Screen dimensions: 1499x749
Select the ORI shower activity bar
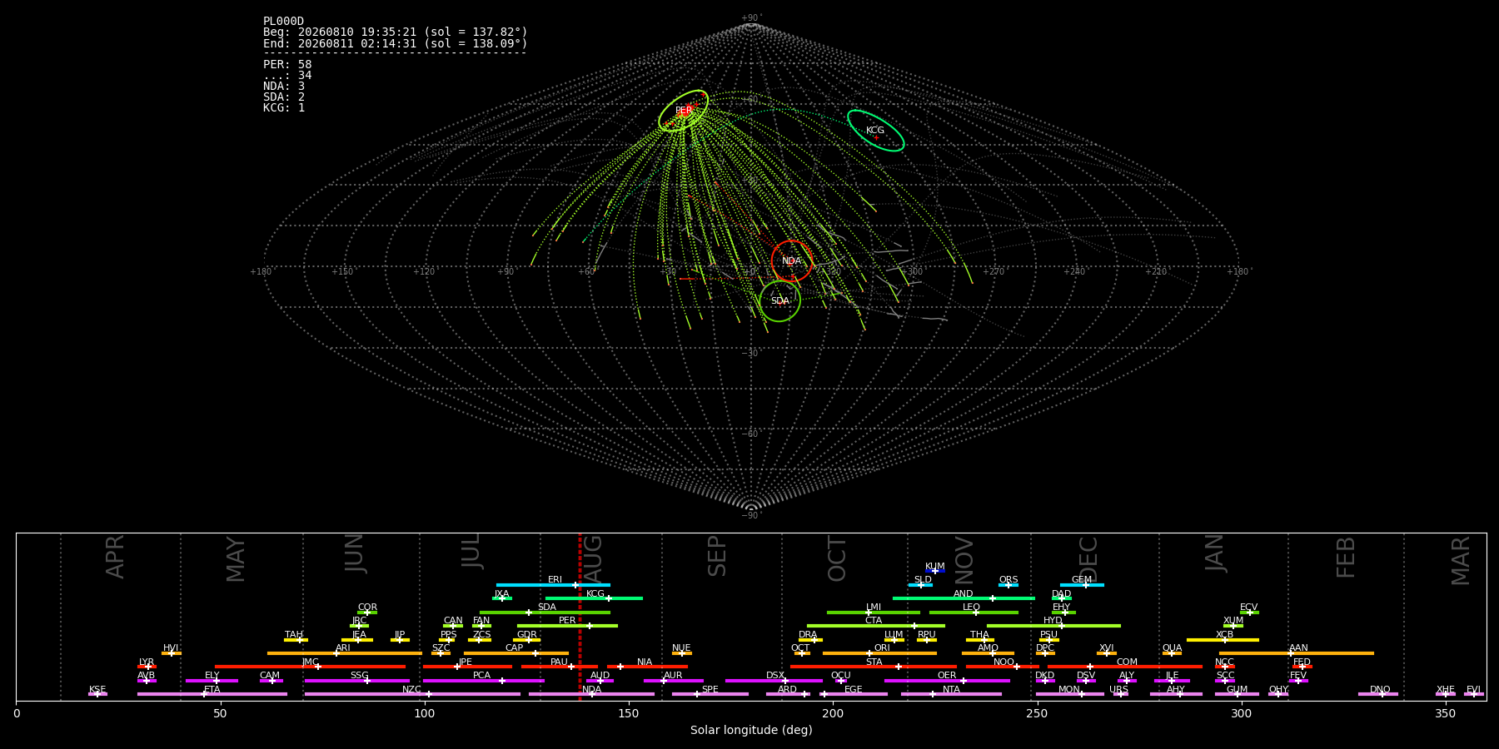point(879,653)
